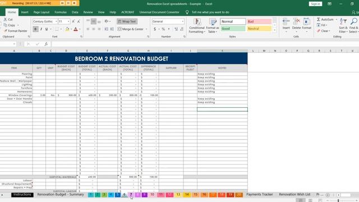Decrease indent
This screenshot has width=359, height=202.
coord(106,29)
